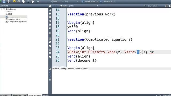Select the highlighted unnamed section item
The width and height of the screenshot is (171, 96).
14,17
